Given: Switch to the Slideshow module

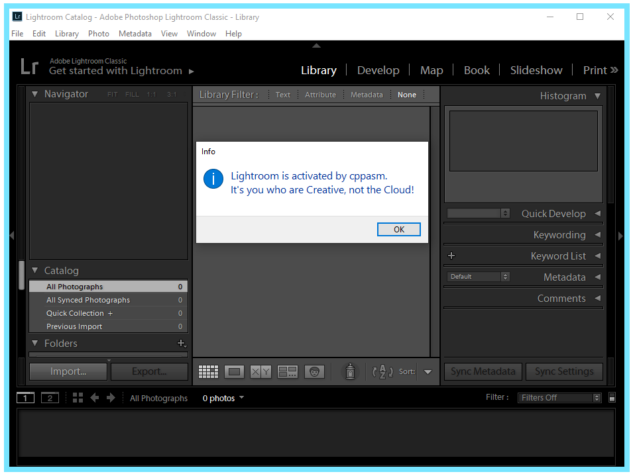Looking at the screenshot, I should tap(536, 70).
